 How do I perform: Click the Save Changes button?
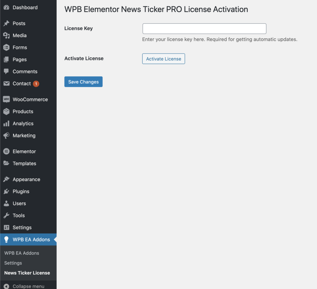pyautogui.click(x=84, y=82)
